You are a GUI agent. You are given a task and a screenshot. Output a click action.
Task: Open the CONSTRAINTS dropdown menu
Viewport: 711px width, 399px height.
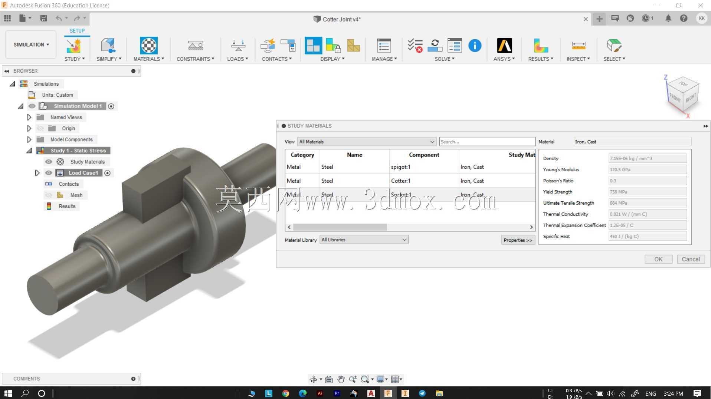(x=195, y=59)
